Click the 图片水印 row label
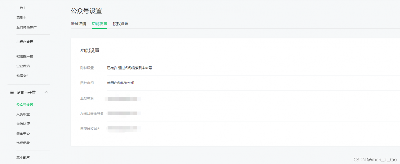This screenshot has height=164, width=400. tap(87, 83)
